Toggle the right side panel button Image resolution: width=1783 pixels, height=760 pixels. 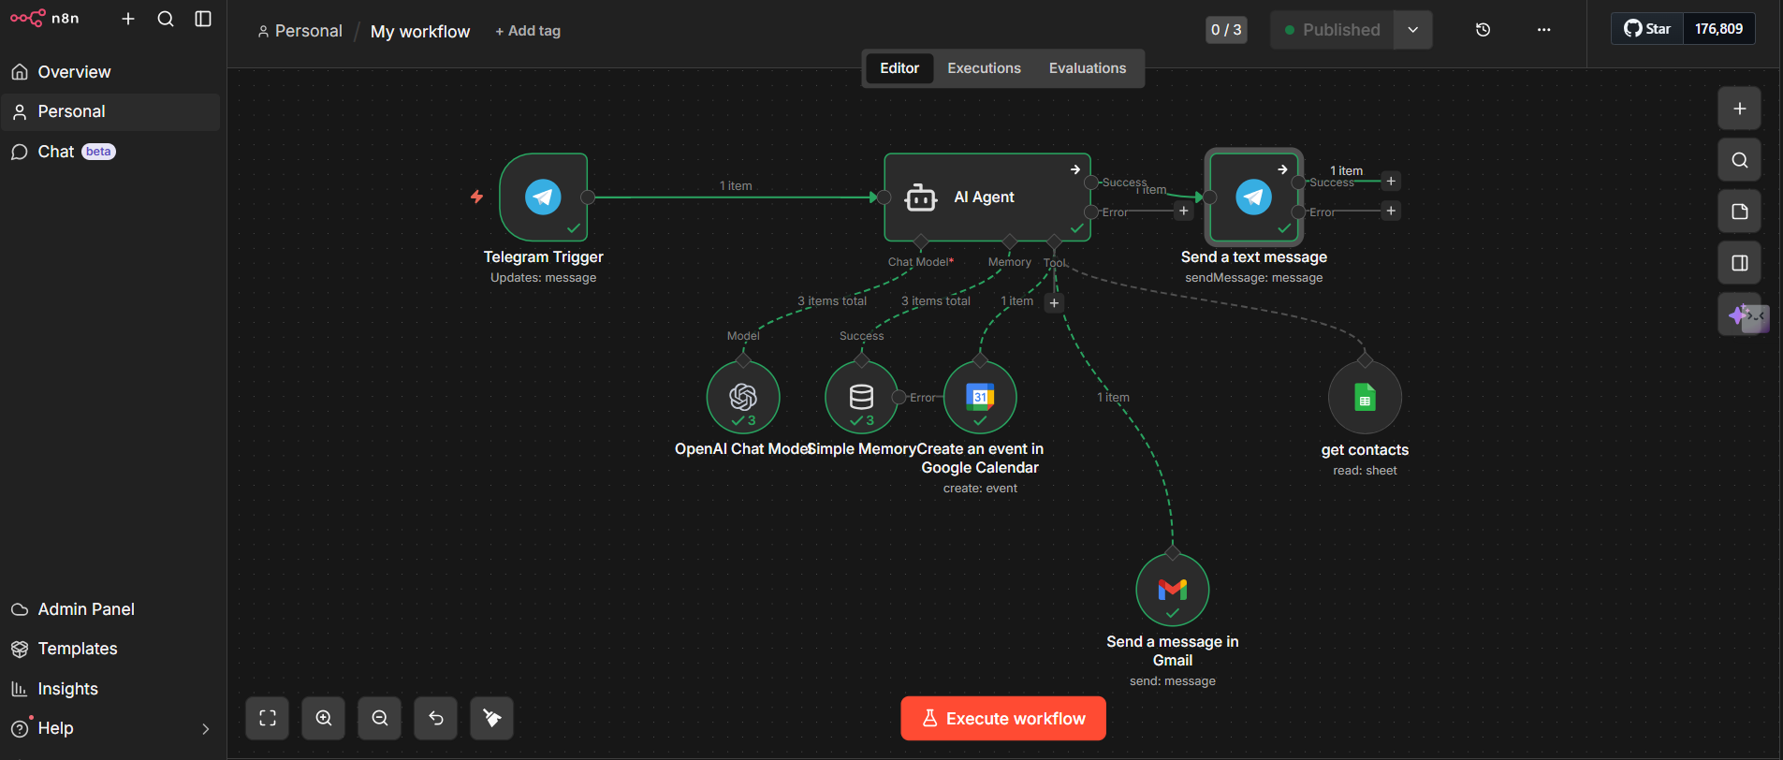(x=1739, y=263)
